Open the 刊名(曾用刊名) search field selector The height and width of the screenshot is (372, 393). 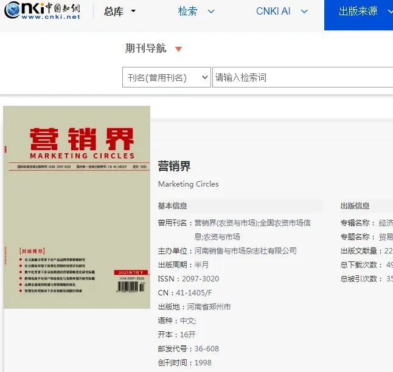167,77
